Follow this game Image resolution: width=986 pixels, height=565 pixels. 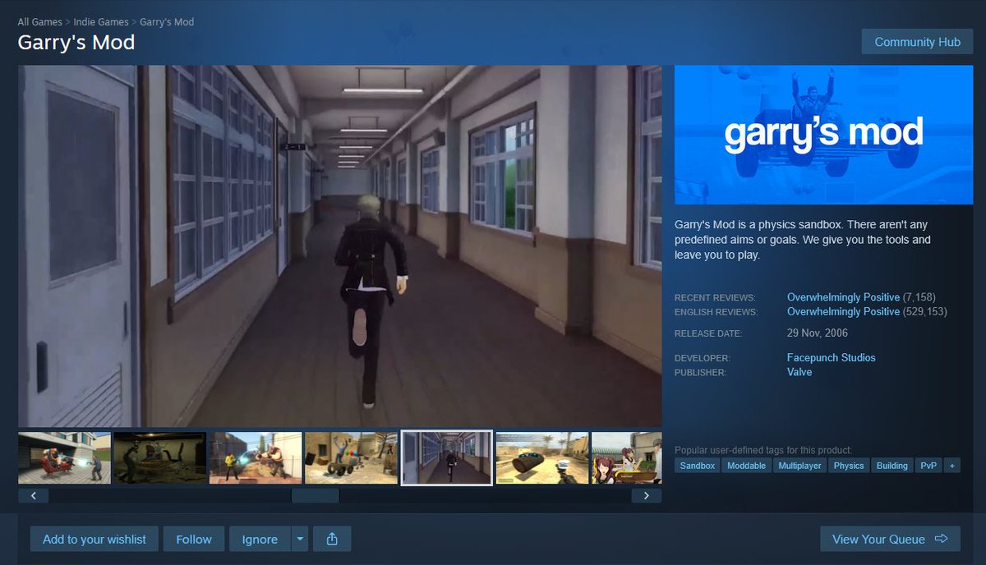[194, 539]
